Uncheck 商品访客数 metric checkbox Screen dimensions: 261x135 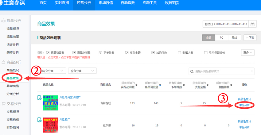(x=48, y=53)
